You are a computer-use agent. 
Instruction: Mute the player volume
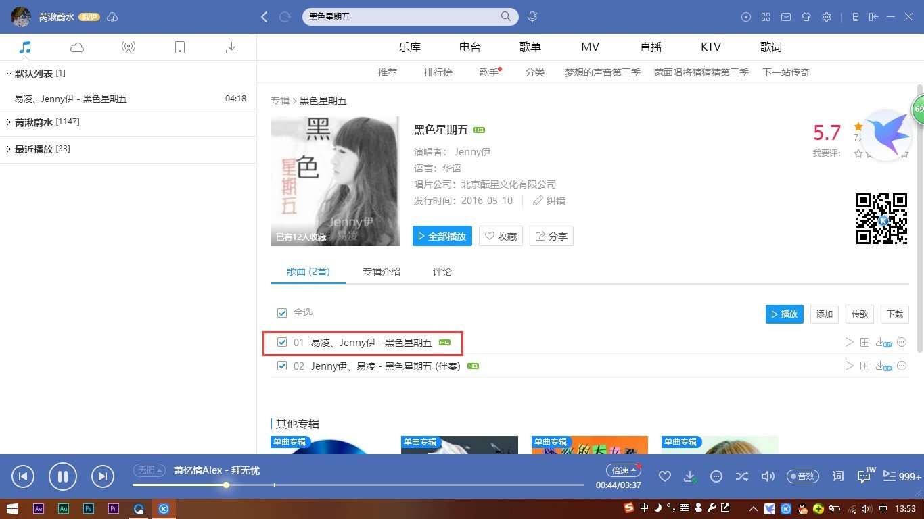pos(768,476)
